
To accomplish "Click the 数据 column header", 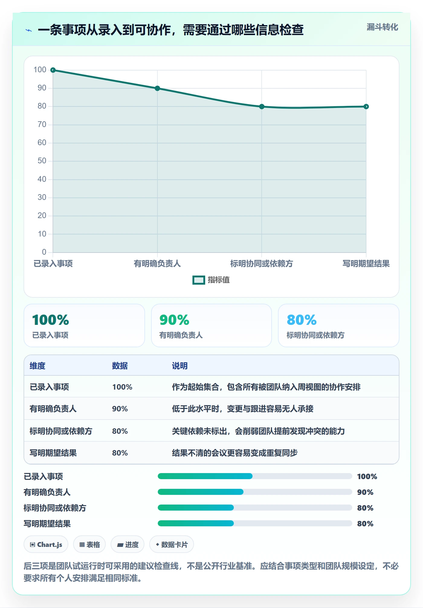I will (x=120, y=366).
